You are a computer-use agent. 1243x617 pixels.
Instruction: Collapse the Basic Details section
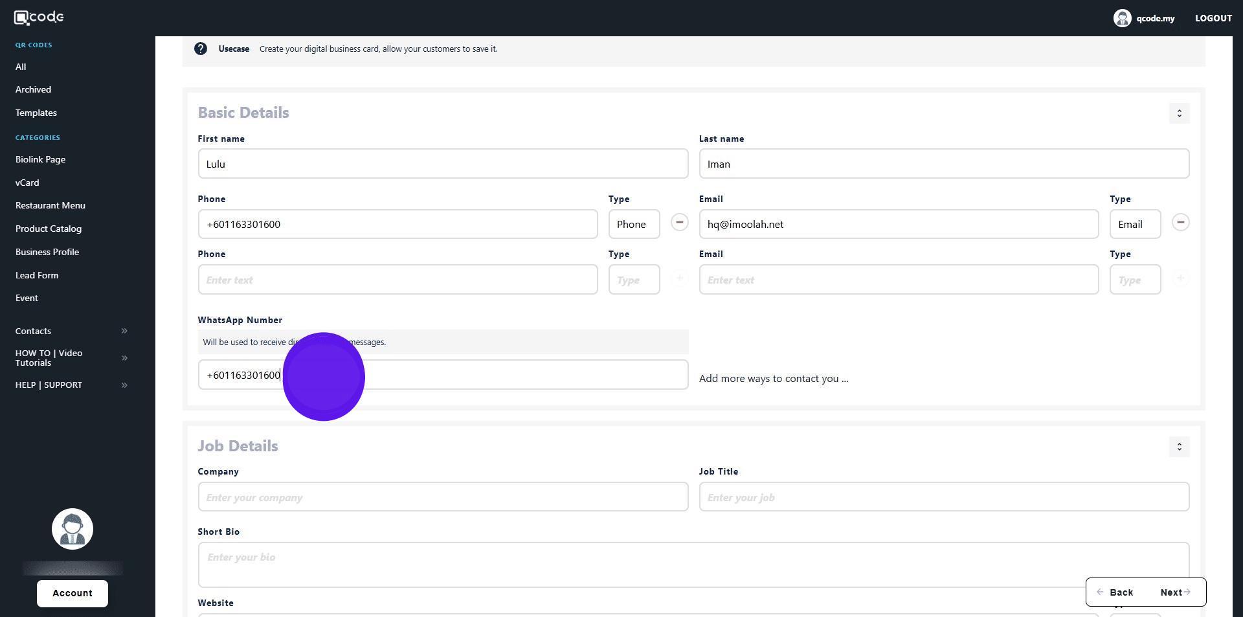pyautogui.click(x=1179, y=113)
